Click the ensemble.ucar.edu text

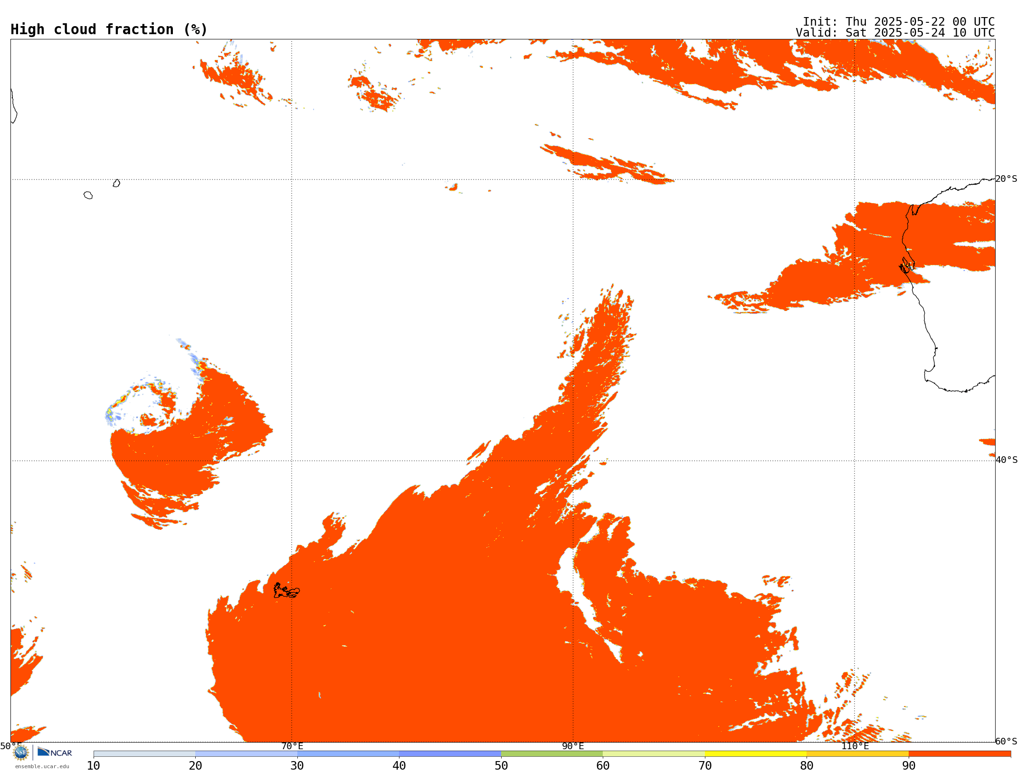(42, 766)
